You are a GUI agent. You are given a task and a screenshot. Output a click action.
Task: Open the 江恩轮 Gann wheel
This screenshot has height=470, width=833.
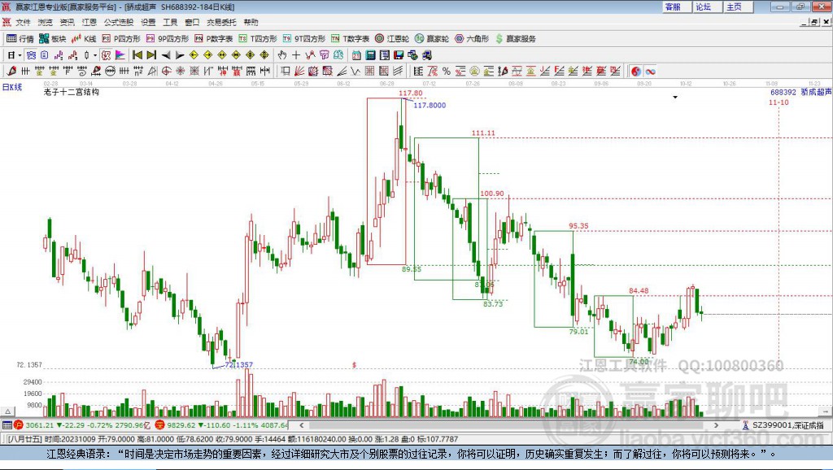(392, 39)
